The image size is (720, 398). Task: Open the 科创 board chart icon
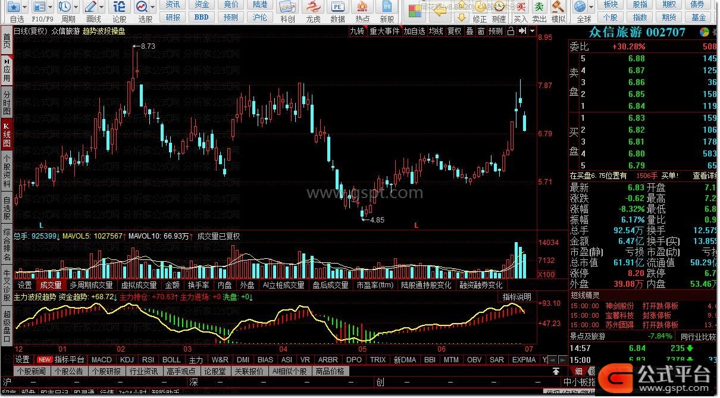click(287, 7)
